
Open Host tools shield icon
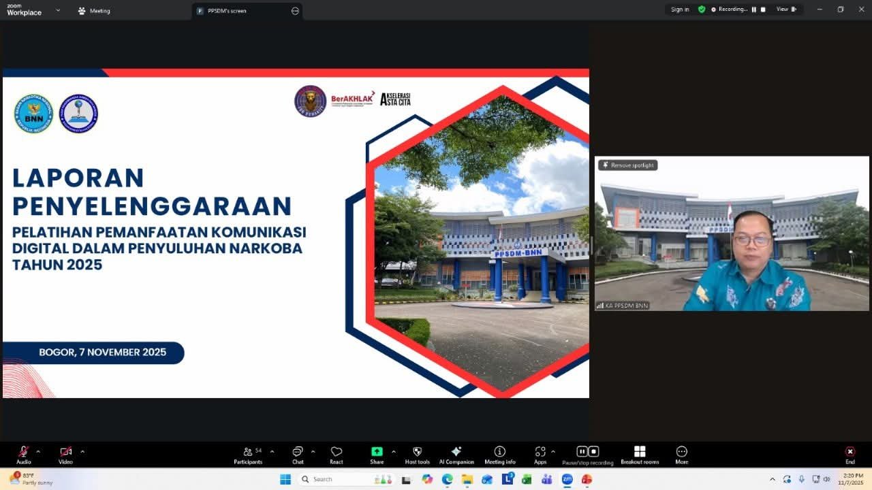(x=418, y=453)
